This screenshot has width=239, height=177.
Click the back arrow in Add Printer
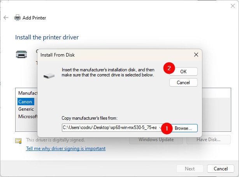(x=6, y=18)
